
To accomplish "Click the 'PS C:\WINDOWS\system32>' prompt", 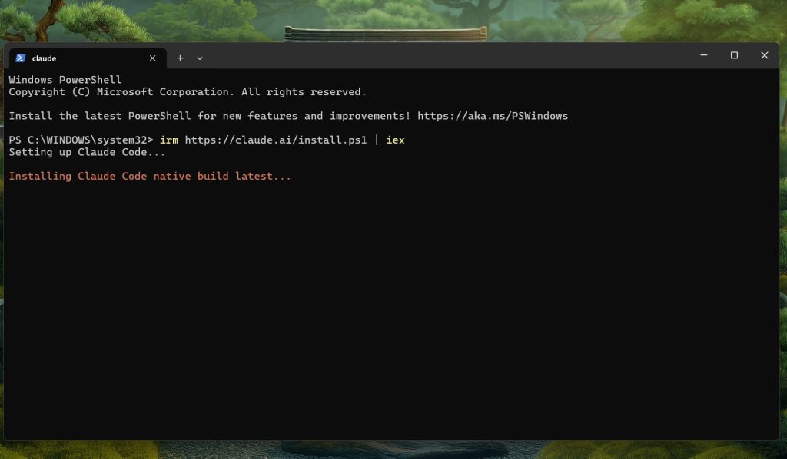I will pos(81,140).
